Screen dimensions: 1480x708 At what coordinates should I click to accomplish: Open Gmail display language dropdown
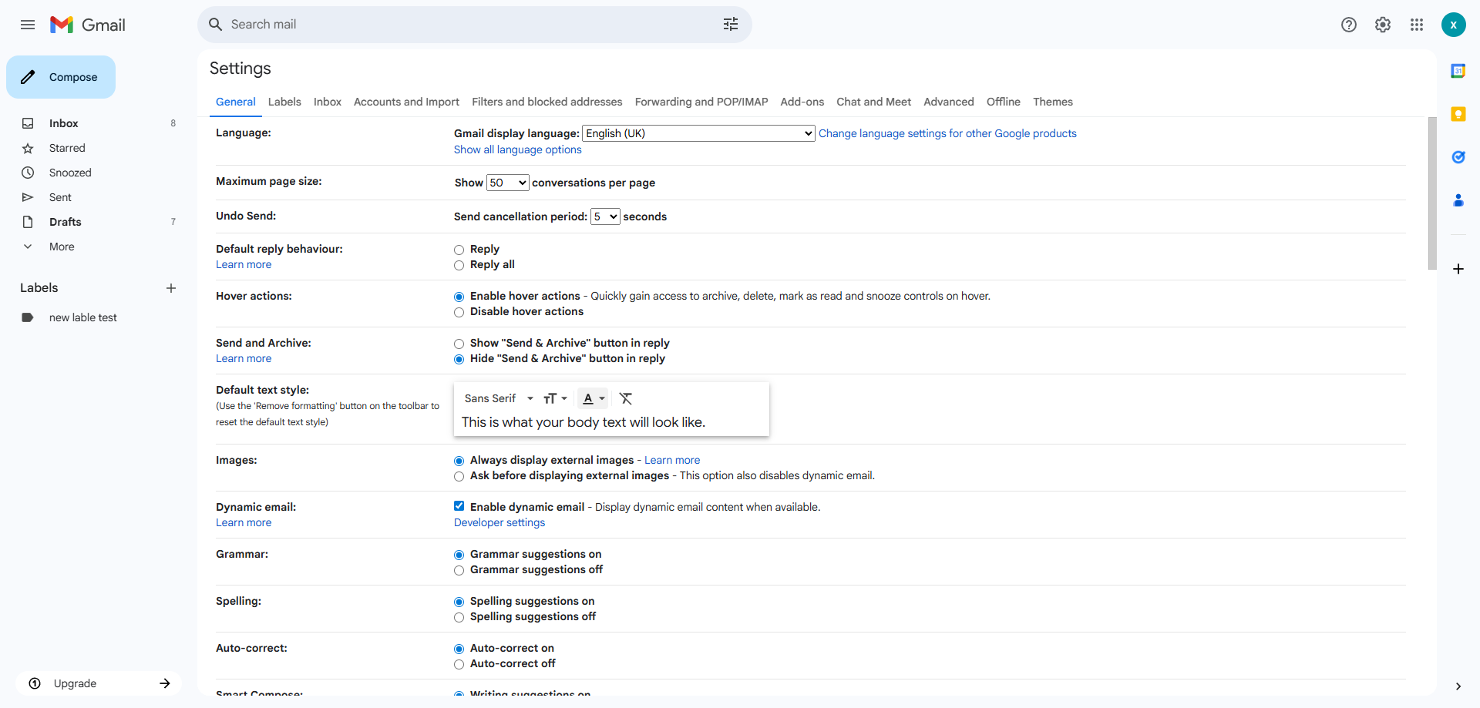point(698,133)
